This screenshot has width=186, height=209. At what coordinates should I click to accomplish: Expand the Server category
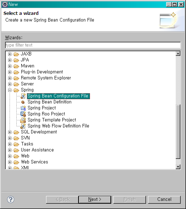pyautogui.click(x=10, y=84)
